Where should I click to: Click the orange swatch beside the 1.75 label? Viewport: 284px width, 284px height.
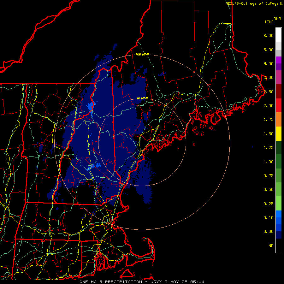point(279,120)
